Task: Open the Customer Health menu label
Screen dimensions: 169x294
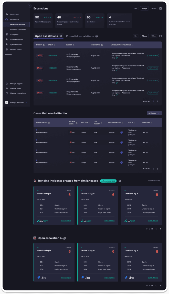Action: pos(17,39)
